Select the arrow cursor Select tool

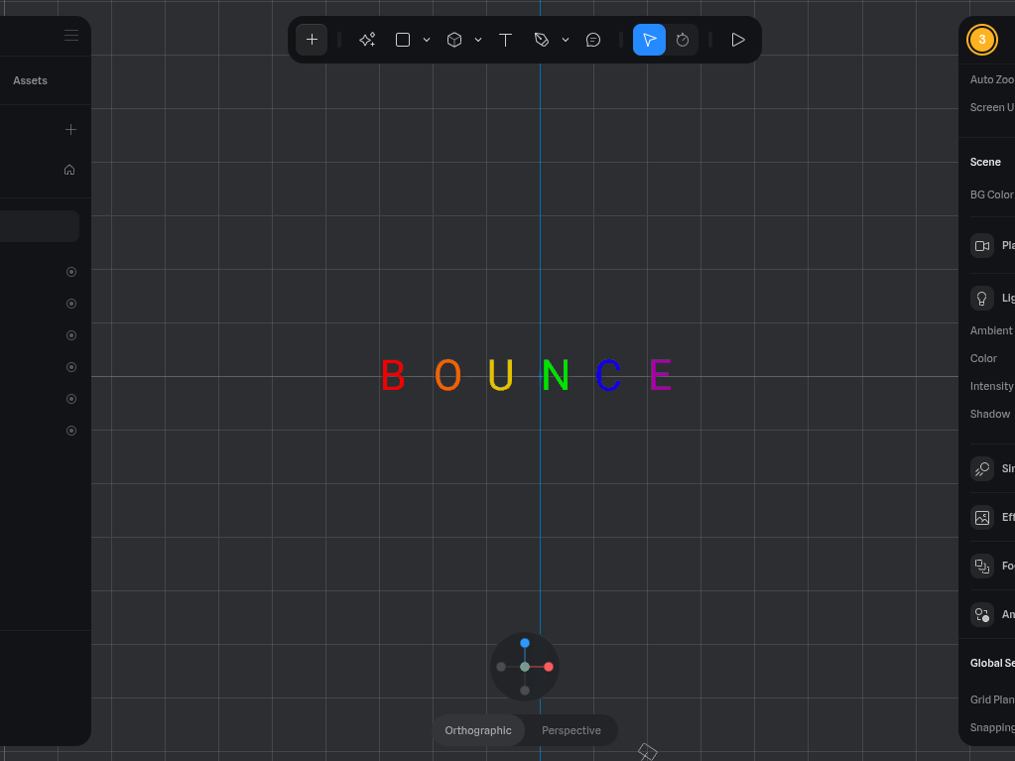[649, 40]
